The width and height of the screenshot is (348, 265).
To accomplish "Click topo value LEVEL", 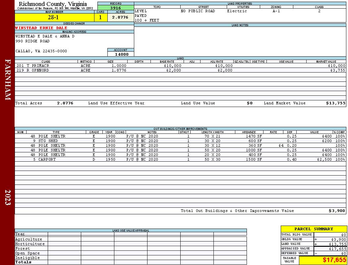I will [x=141, y=11].
